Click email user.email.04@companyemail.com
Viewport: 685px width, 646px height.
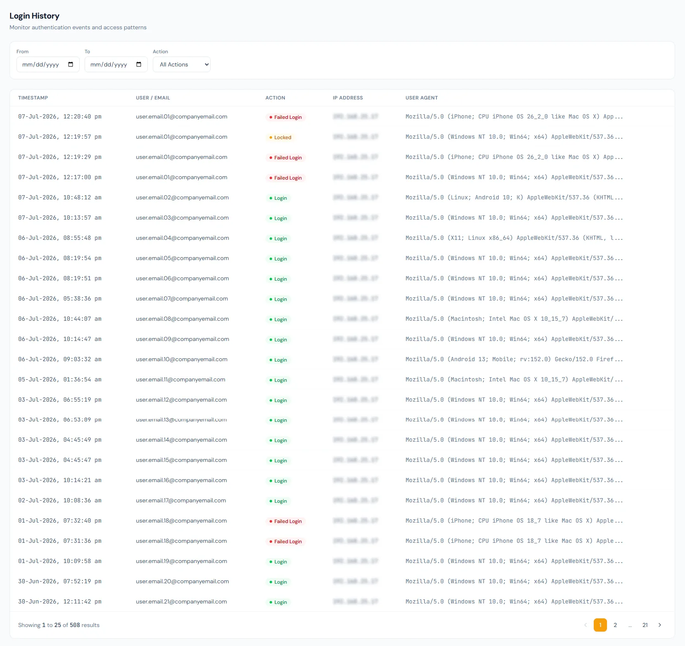183,238
